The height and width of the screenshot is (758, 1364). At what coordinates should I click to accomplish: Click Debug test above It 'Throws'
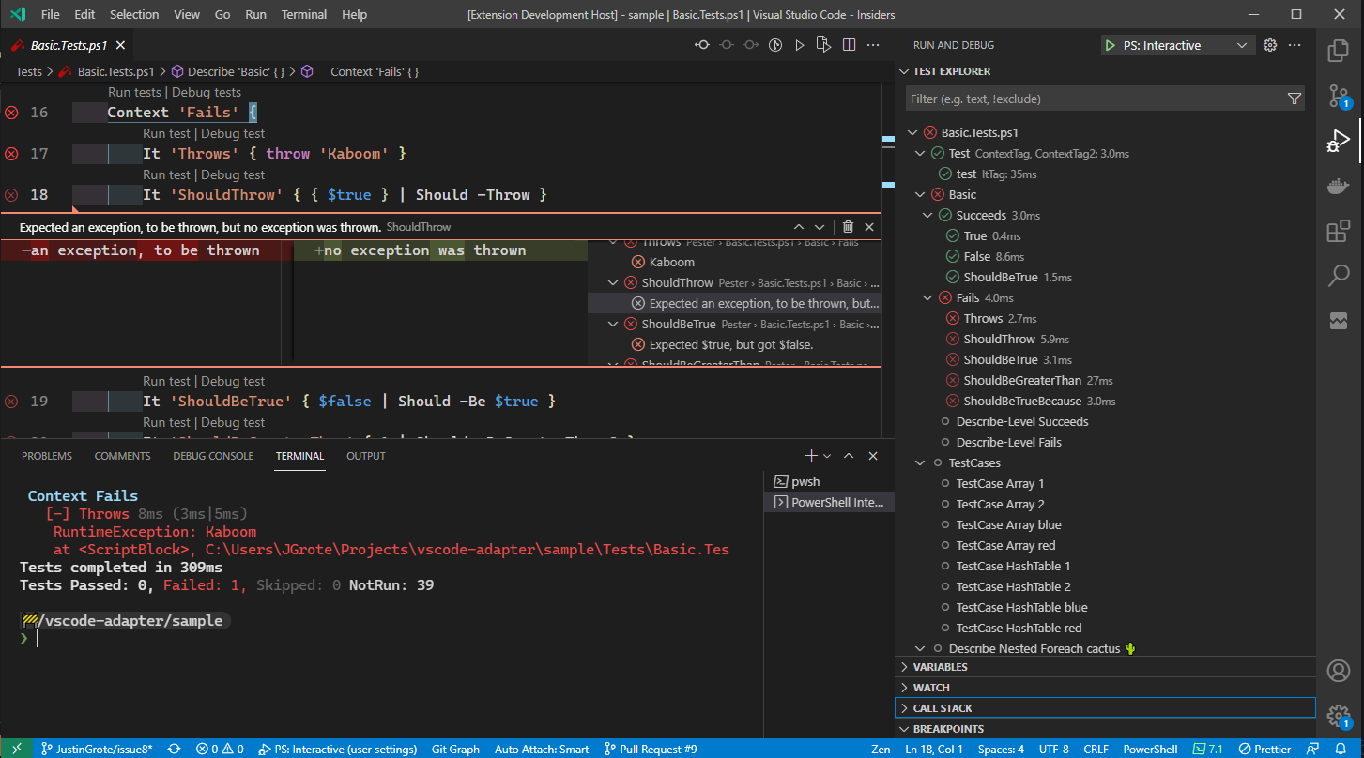233,133
